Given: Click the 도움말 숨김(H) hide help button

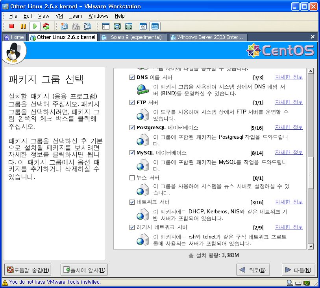Looking at the screenshot, I should [28, 270].
